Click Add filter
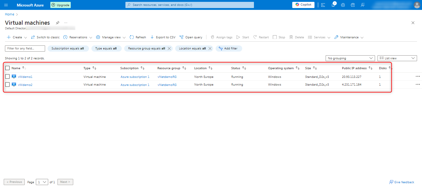The height and width of the screenshot is (190, 422). pos(229,49)
